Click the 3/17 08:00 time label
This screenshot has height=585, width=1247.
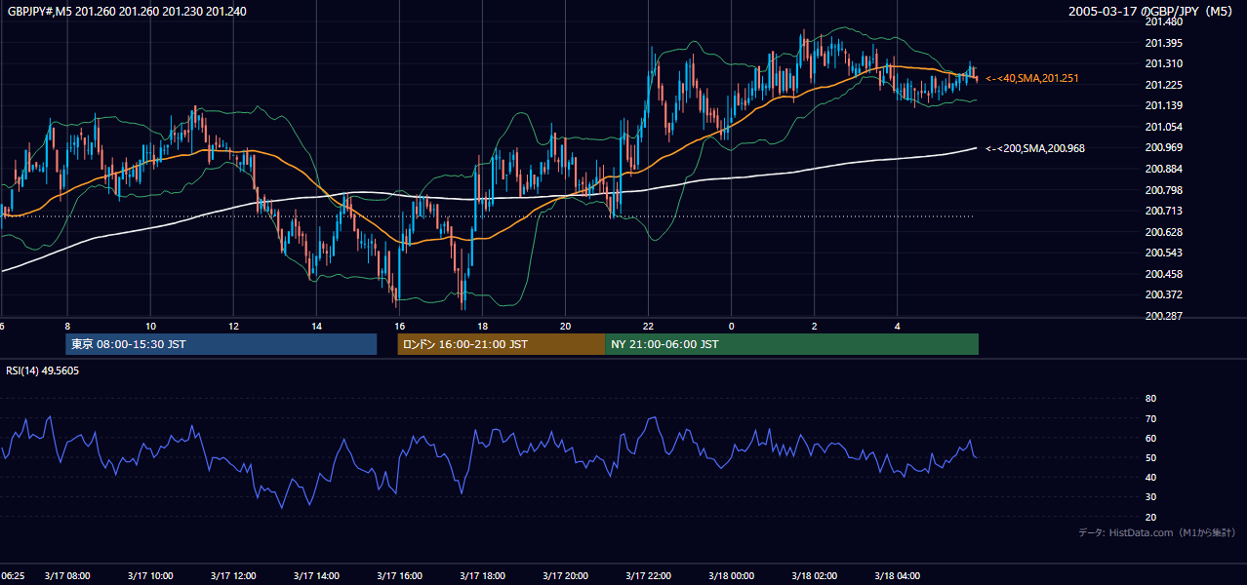[67, 576]
